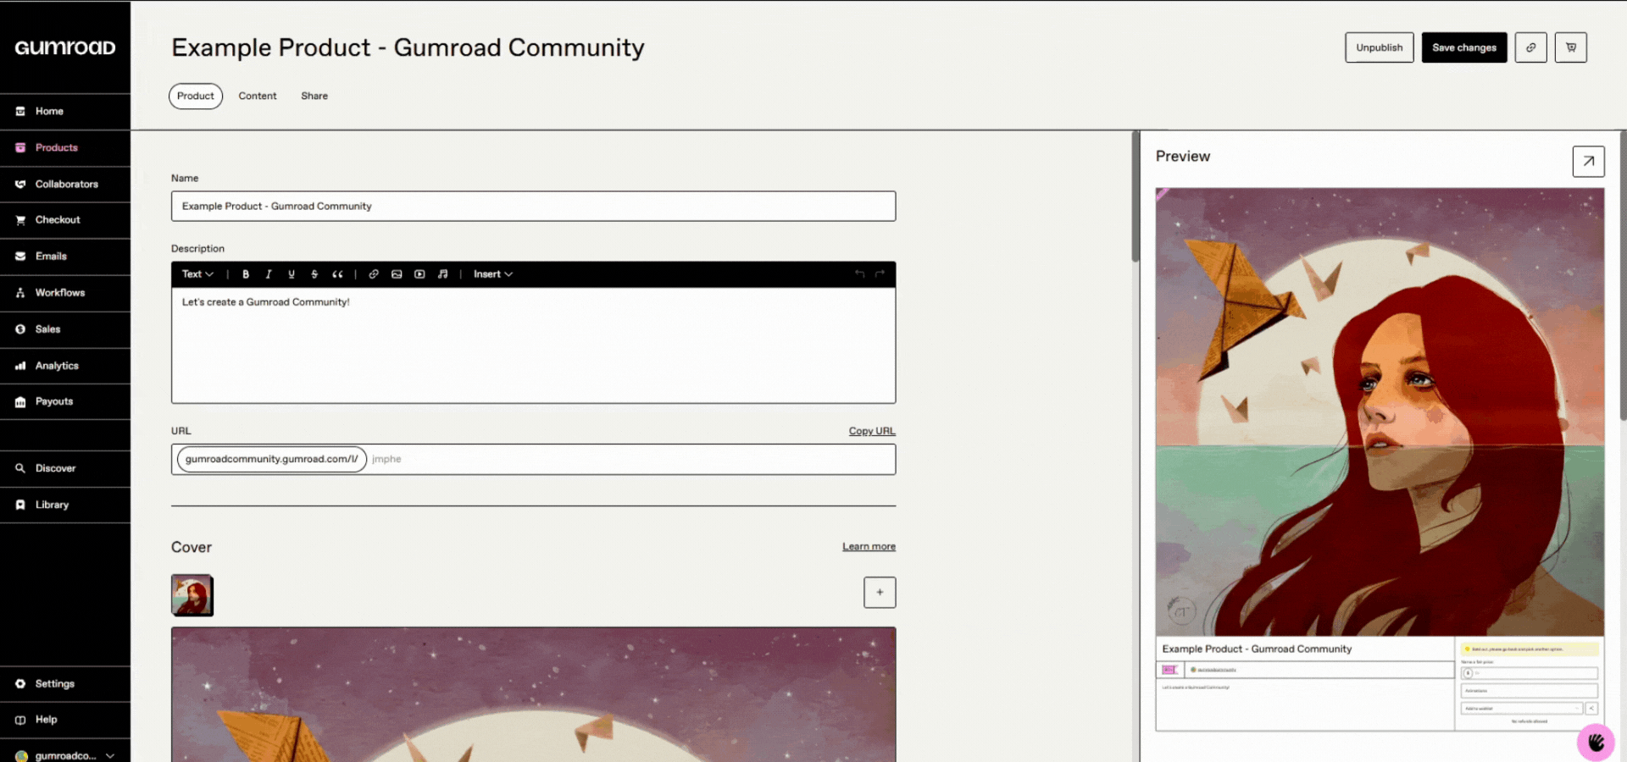The width and height of the screenshot is (1627, 762).
Task: Open the Text style dropdown
Action: pyautogui.click(x=197, y=274)
